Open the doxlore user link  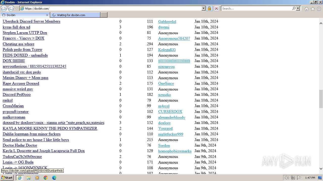(164, 123)
